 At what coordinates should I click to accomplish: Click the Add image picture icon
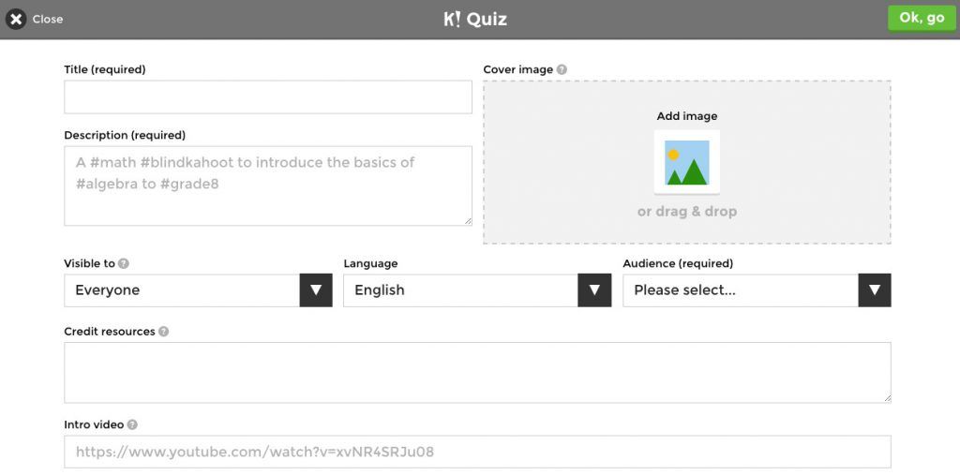click(x=687, y=162)
